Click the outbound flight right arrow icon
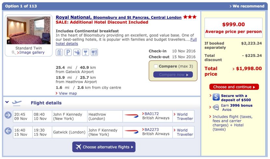 tap(8, 115)
